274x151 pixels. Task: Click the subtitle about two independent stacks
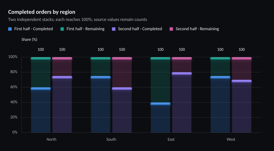coord(78,20)
